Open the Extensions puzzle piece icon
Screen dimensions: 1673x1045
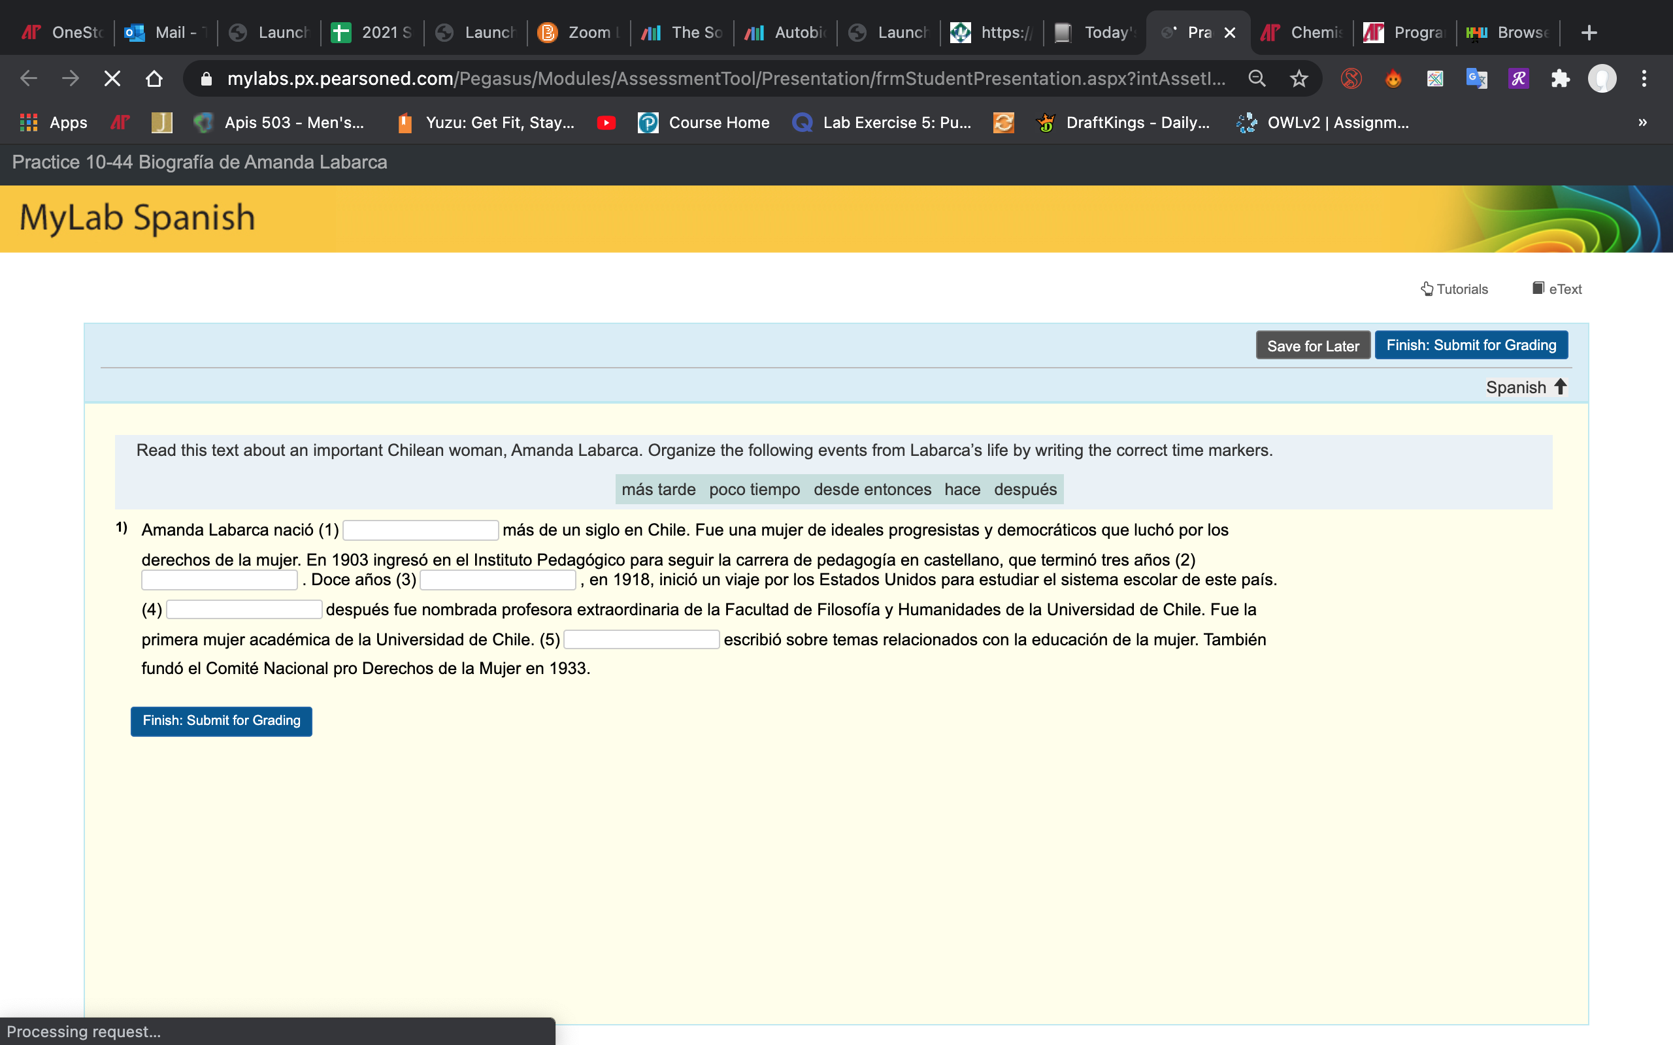pos(1560,79)
